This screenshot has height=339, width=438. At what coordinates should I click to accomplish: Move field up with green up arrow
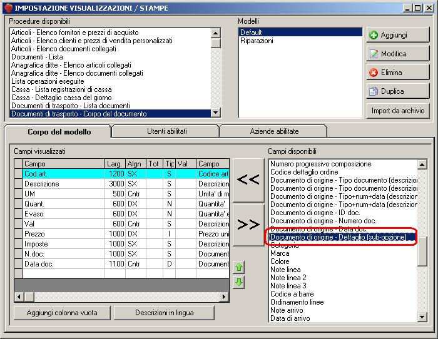pos(239,267)
